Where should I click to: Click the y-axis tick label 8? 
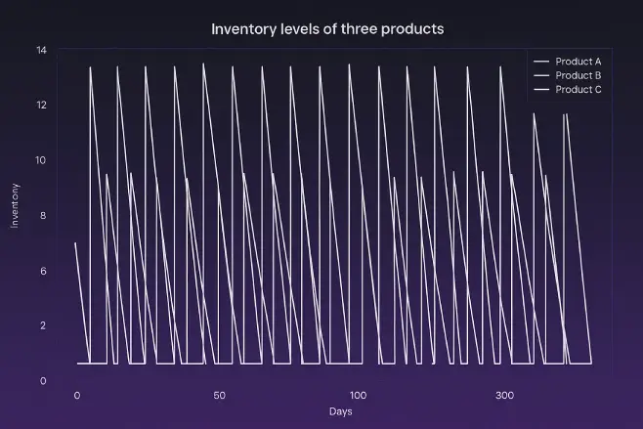click(x=43, y=216)
